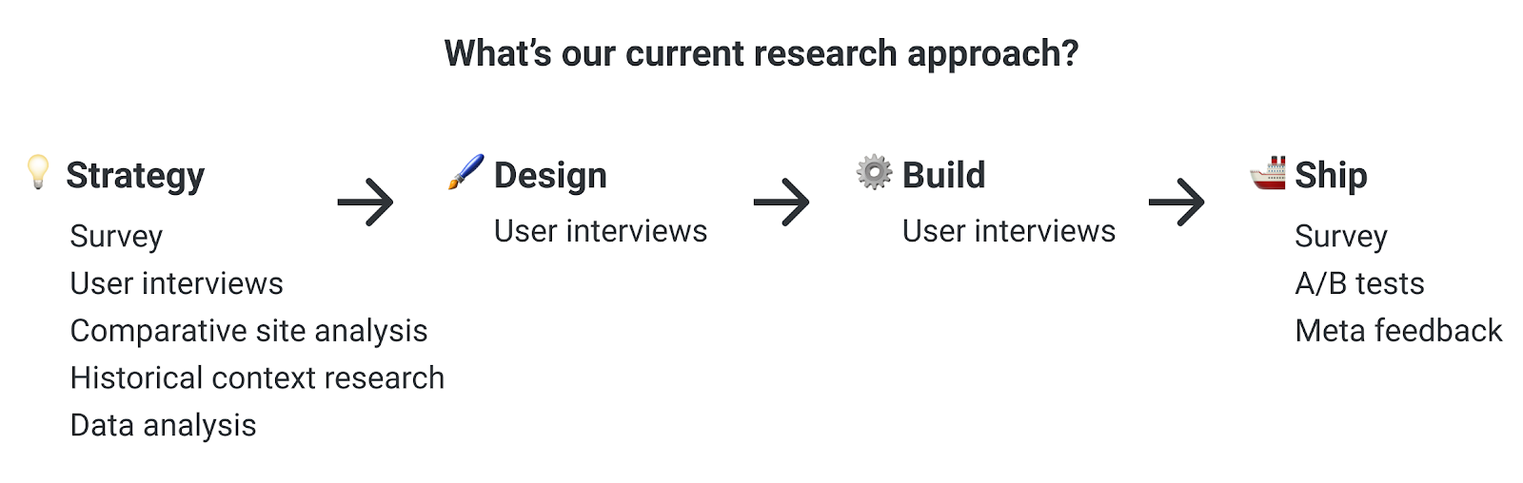Click the lightbulb icon beside Strategy
The width and height of the screenshot is (1523, 483).
pos(37,172)
